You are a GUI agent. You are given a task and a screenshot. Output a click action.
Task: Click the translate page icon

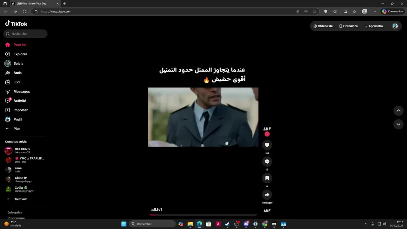click(306, 11)
